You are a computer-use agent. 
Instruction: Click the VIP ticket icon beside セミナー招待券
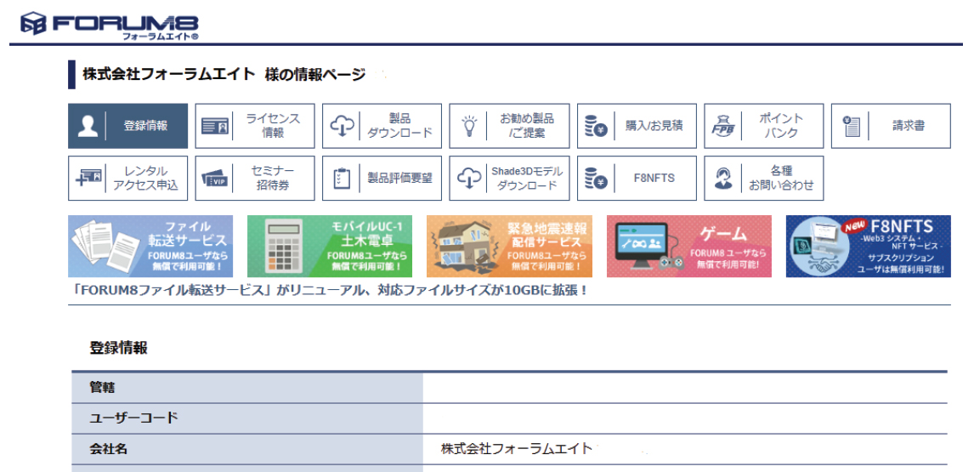pos(216,179)
